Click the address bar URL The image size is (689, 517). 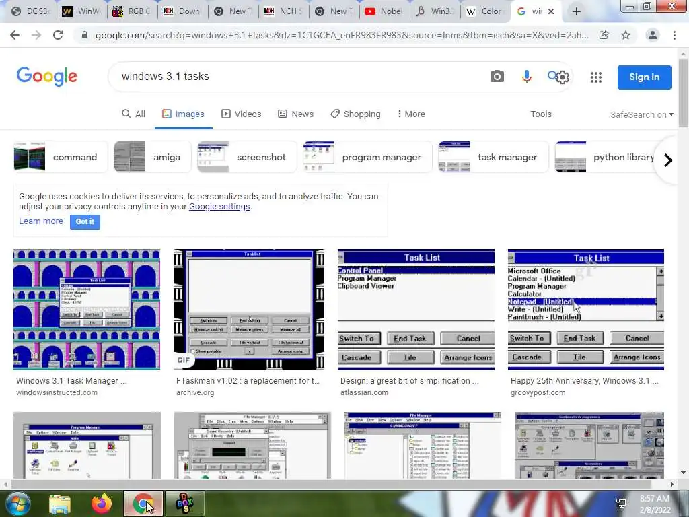(x=341, y=35)
